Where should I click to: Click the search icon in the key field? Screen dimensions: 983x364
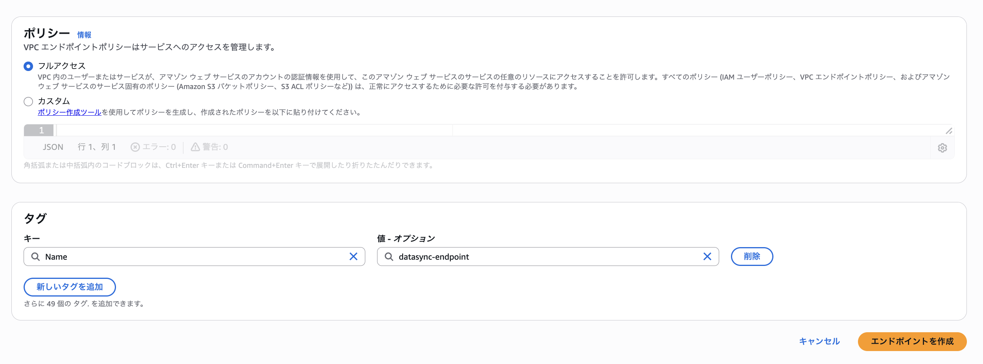36,257
